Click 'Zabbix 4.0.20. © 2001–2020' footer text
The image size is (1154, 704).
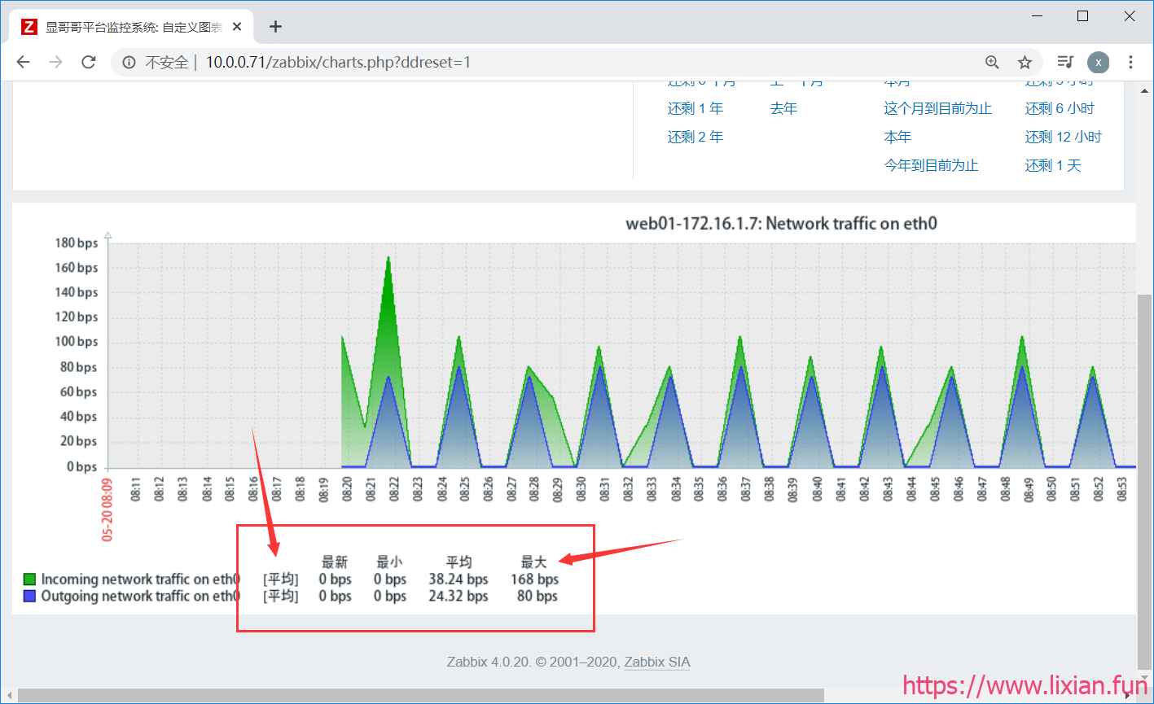coord(533,662)
